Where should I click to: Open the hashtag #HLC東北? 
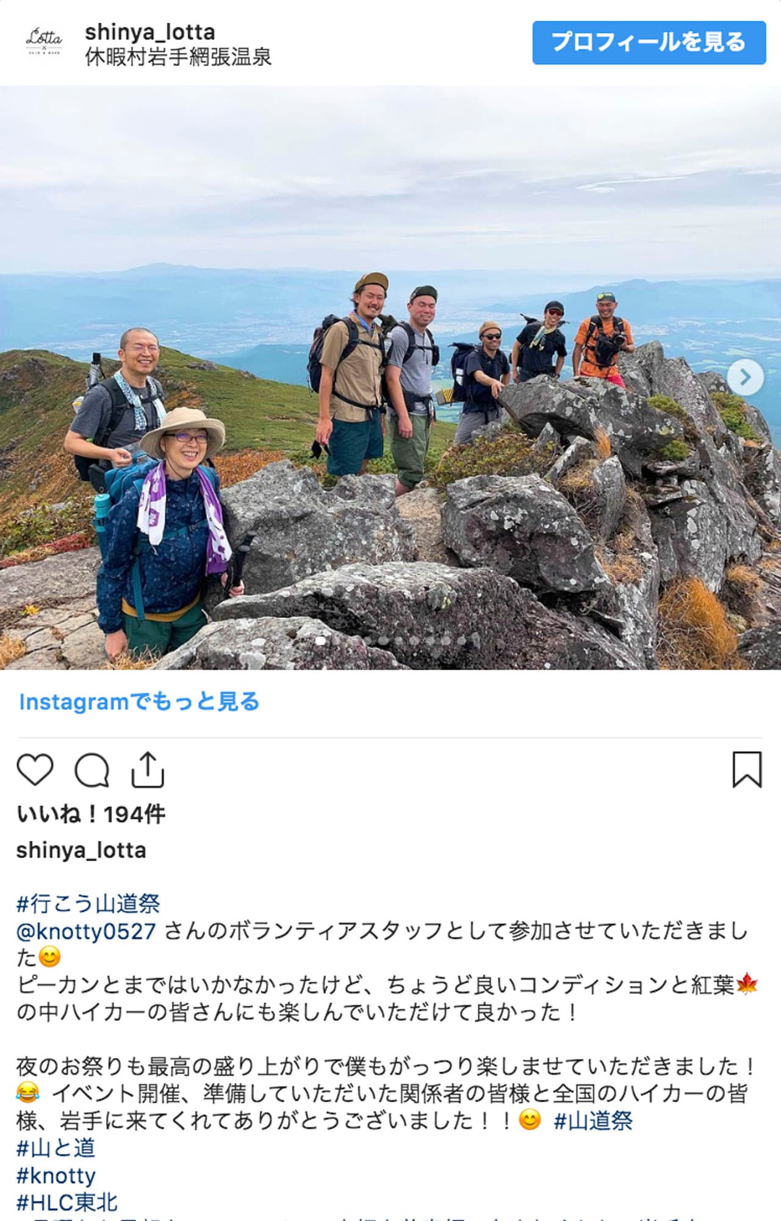click(x=67, y=1202)
